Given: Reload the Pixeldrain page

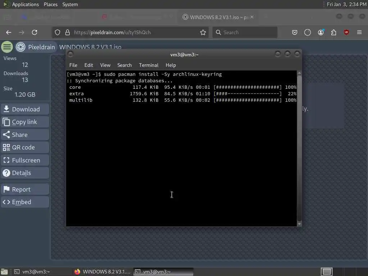Looking at the screenshot, I should point(34,32).
